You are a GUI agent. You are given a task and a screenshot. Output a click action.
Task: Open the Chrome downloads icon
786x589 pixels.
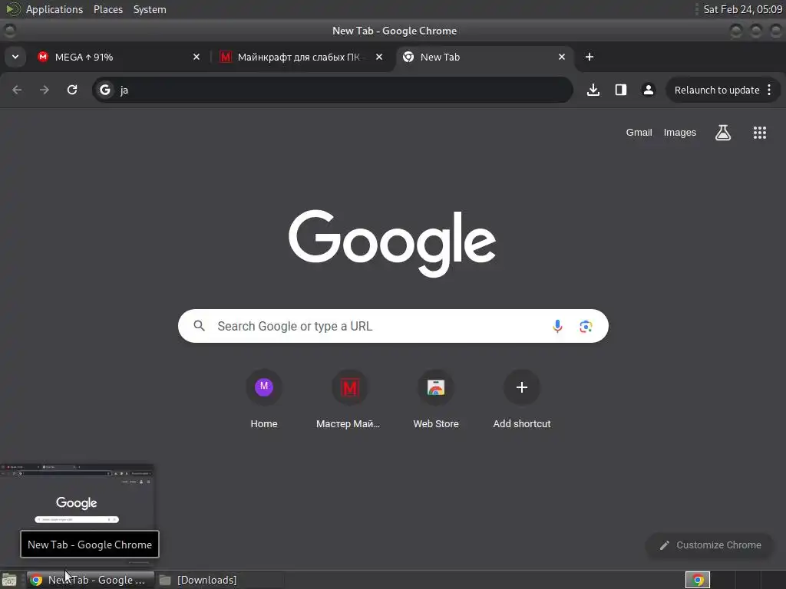click(x=593, y=90)
